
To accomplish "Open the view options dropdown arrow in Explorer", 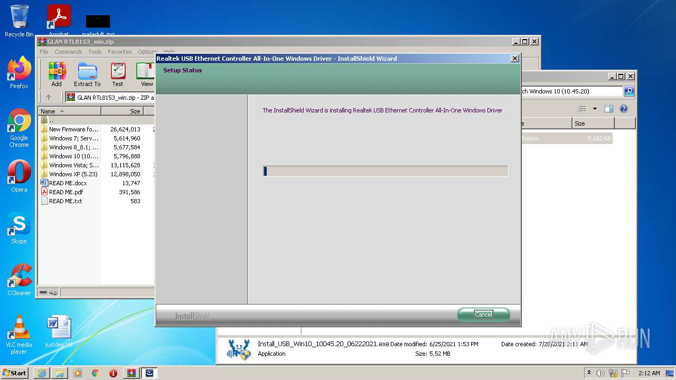I will pyautogui.click(x=595, y=109).
